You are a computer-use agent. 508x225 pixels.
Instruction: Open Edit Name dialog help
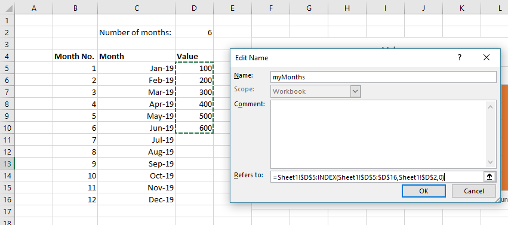[460, 58]
